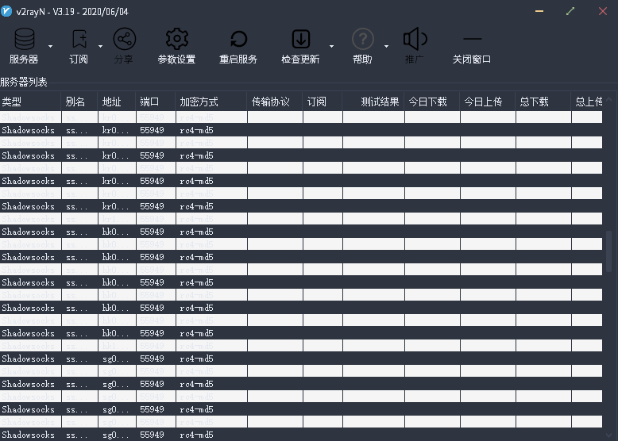Click the 订阅 bookmark icon in toolbar
Image resolution: width=618 pixels, height=441 pixels.
pos(79,40)
